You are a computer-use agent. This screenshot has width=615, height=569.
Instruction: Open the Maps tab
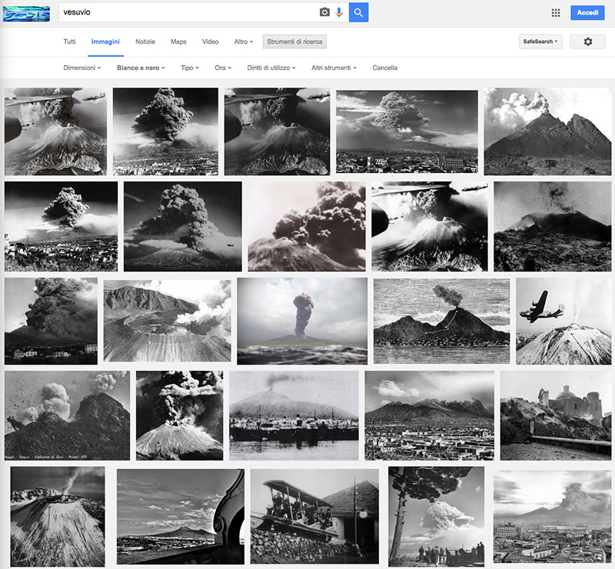click(x=178, y=42)
